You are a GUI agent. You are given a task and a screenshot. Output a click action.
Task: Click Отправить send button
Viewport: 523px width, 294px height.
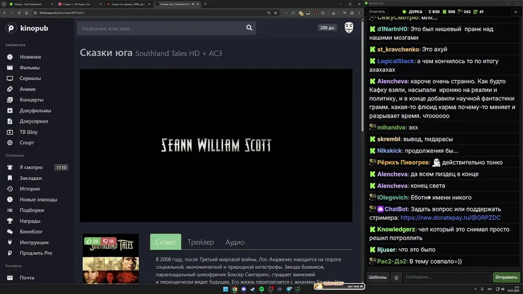(x=506, y=277)
